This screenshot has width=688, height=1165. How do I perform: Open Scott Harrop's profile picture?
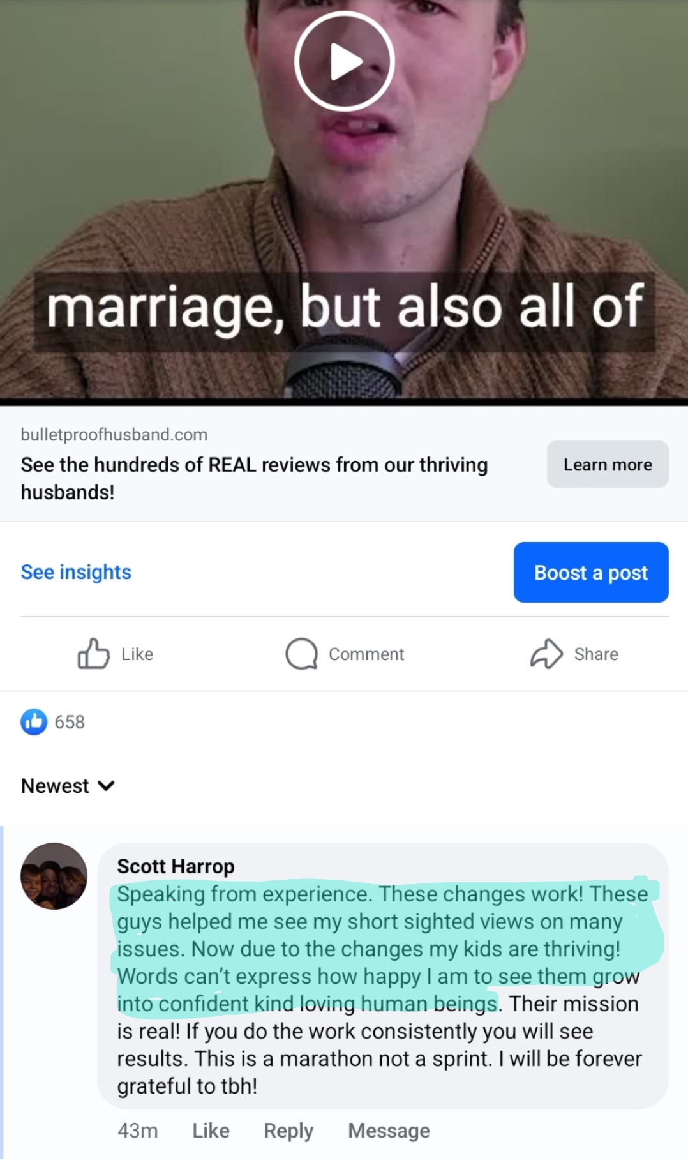54,876
